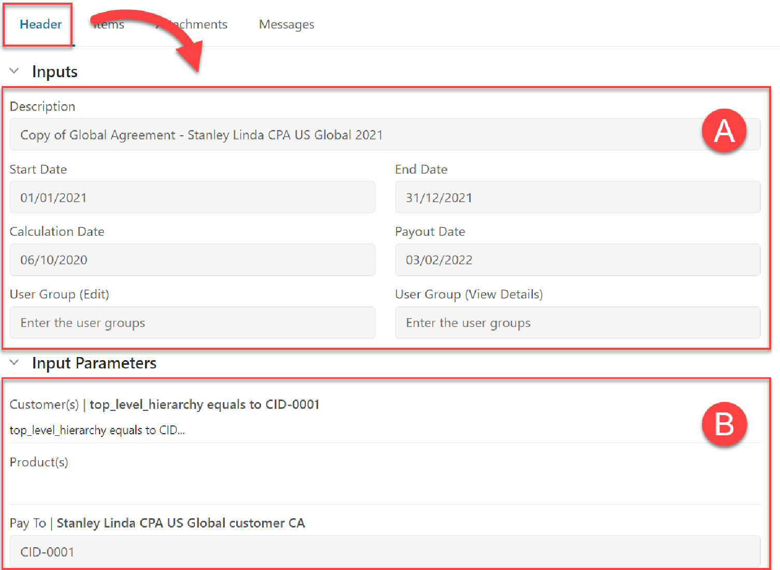The image size is (780, 570).
Task: Click the End Date field showing 31/12/2021
Action: pyautogui.click(x=577, y=197)
